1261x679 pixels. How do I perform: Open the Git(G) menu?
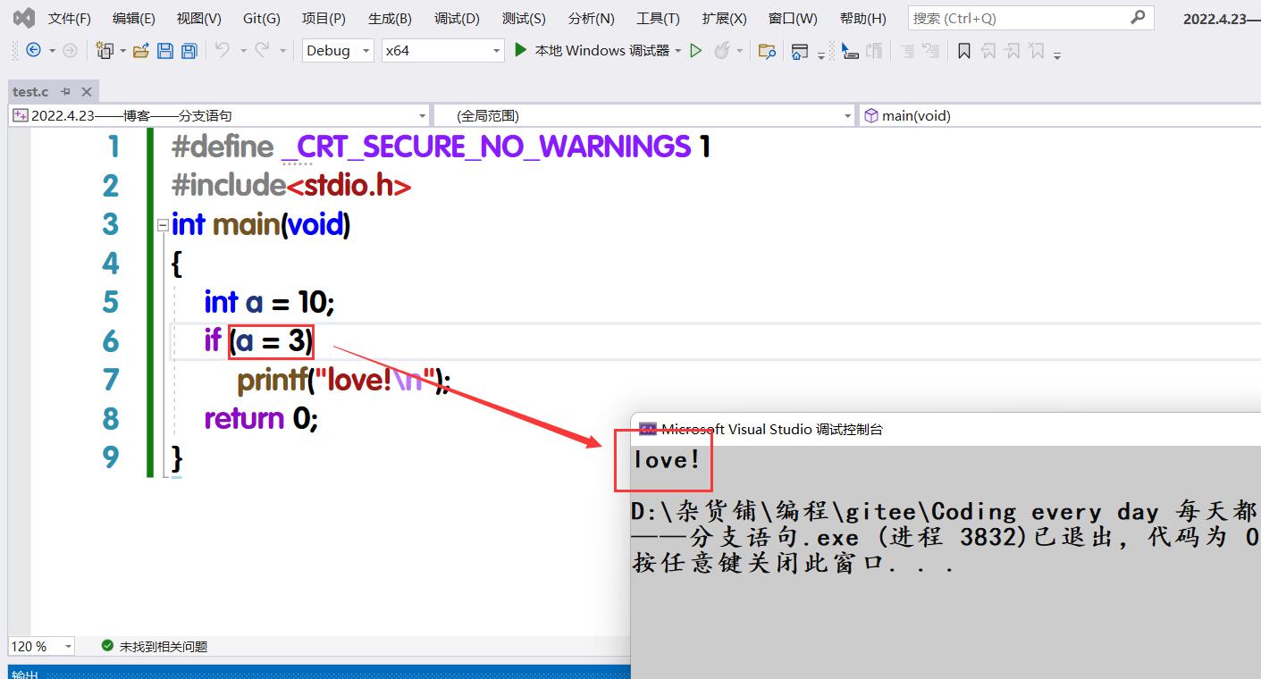(x=261, y=18)
